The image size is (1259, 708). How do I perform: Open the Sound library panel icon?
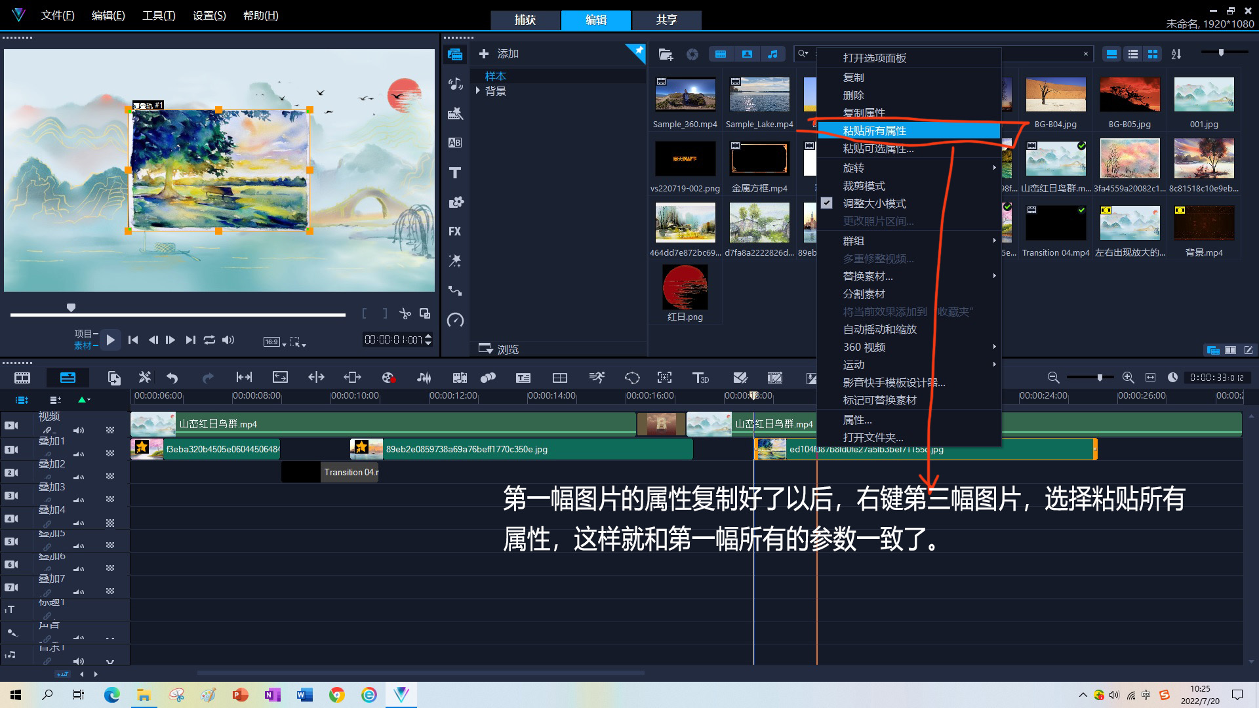point(455,83)
